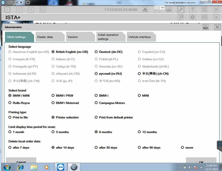Switch to Client settings tab

[19, 37]
